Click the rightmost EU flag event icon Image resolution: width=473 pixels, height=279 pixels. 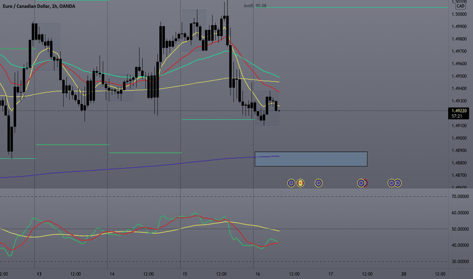398,183
